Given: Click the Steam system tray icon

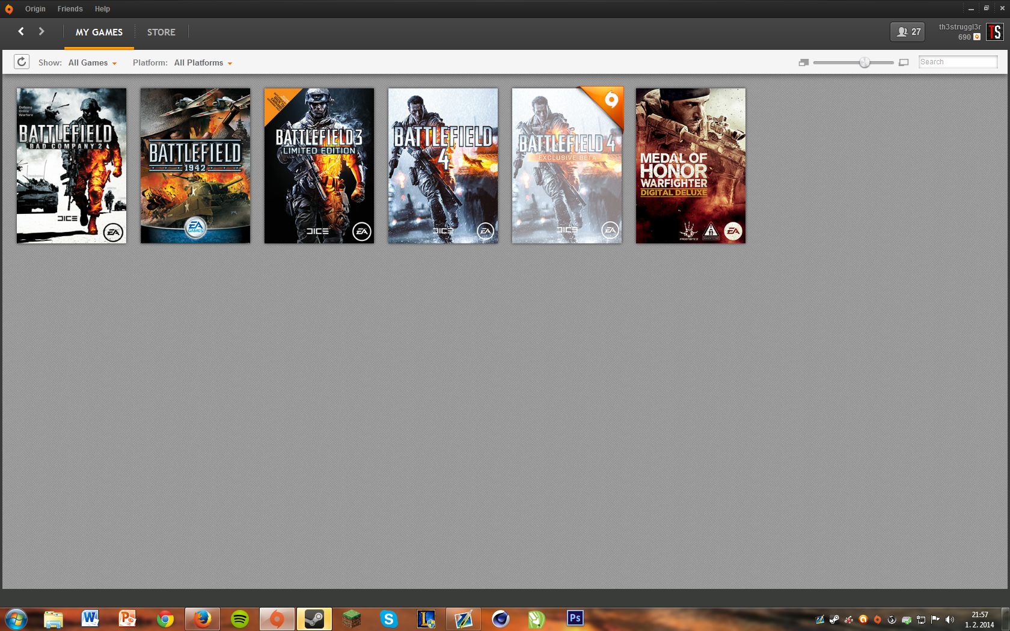Looking at the screenshot, I should [834, 620].
